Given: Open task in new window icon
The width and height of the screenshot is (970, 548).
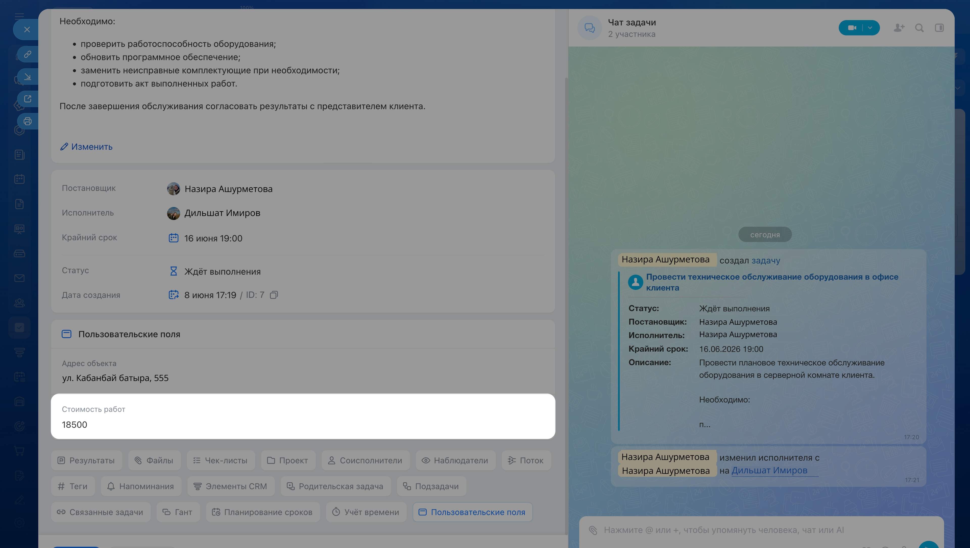Looking at the screenshot, I should pyautogui.click(x=28, y=99).
